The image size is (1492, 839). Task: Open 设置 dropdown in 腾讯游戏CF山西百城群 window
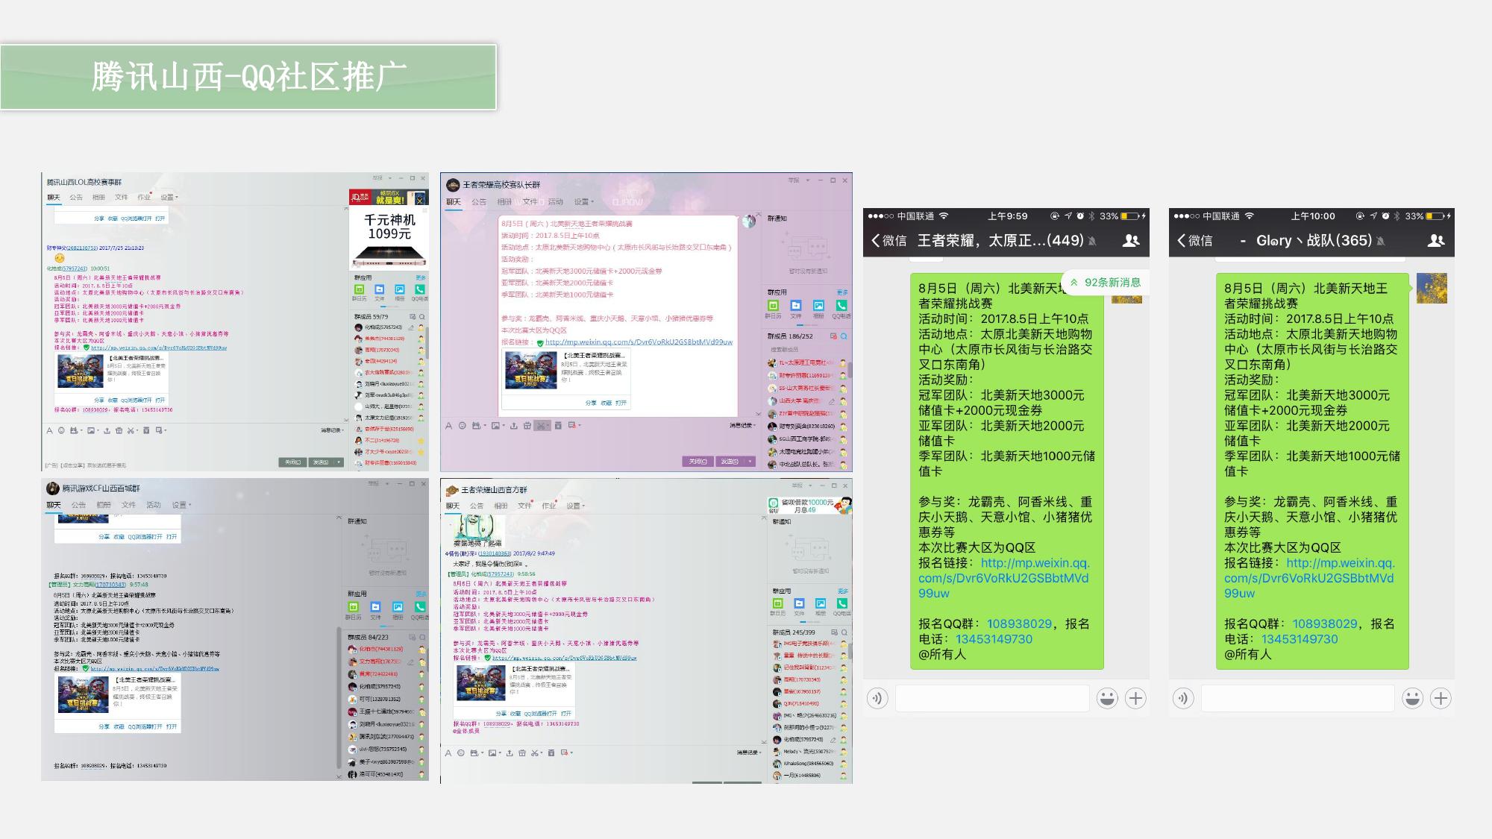181,505
